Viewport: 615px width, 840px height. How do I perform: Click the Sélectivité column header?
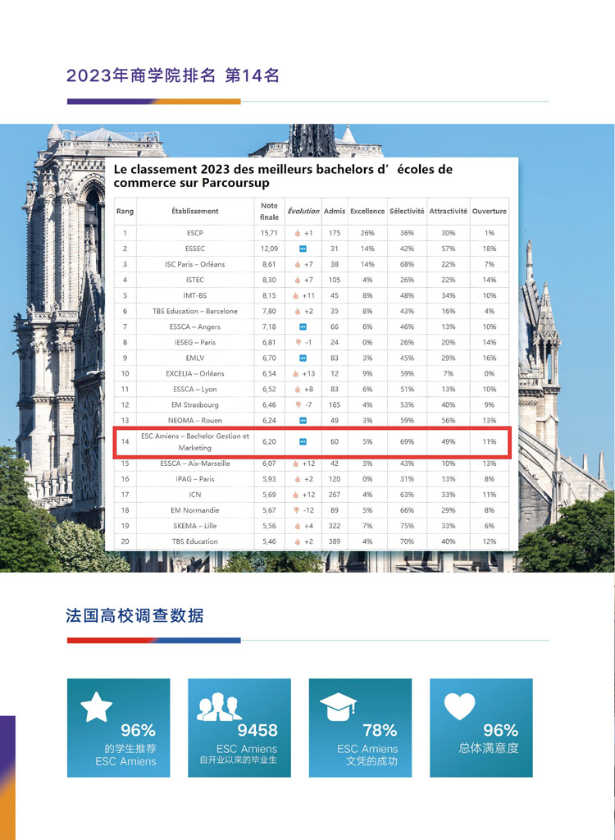click(x=407, y=211)
